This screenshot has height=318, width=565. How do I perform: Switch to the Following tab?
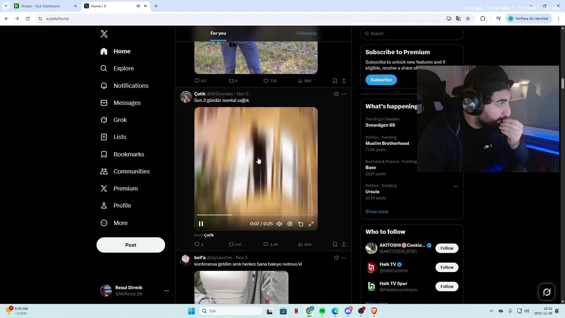tap(306, 34)
